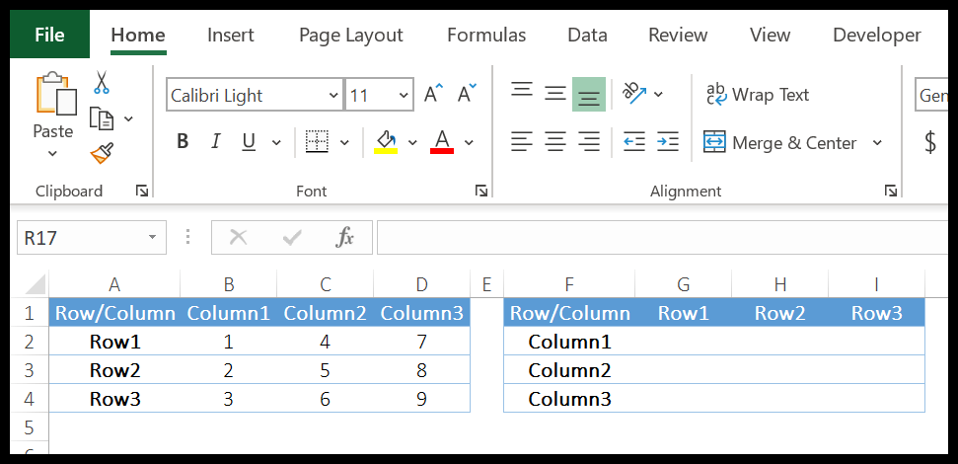Open the Clipboard dialog launcher

tap(142, 192)
